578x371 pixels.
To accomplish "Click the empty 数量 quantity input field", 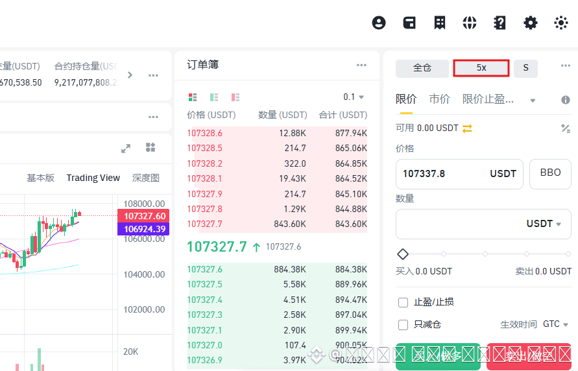I will pyautogui.click(x=483, y=224).
